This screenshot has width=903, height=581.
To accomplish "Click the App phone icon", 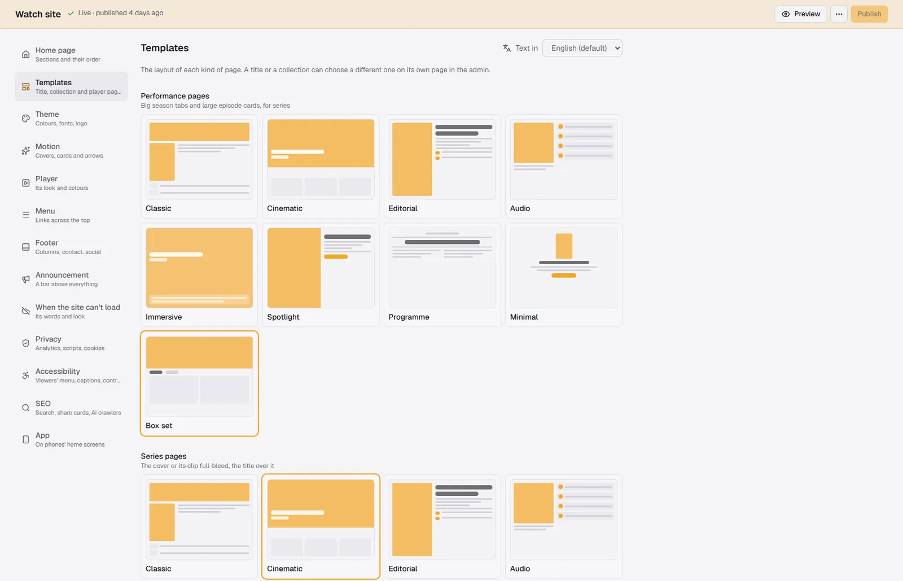I will pos(25,439).
